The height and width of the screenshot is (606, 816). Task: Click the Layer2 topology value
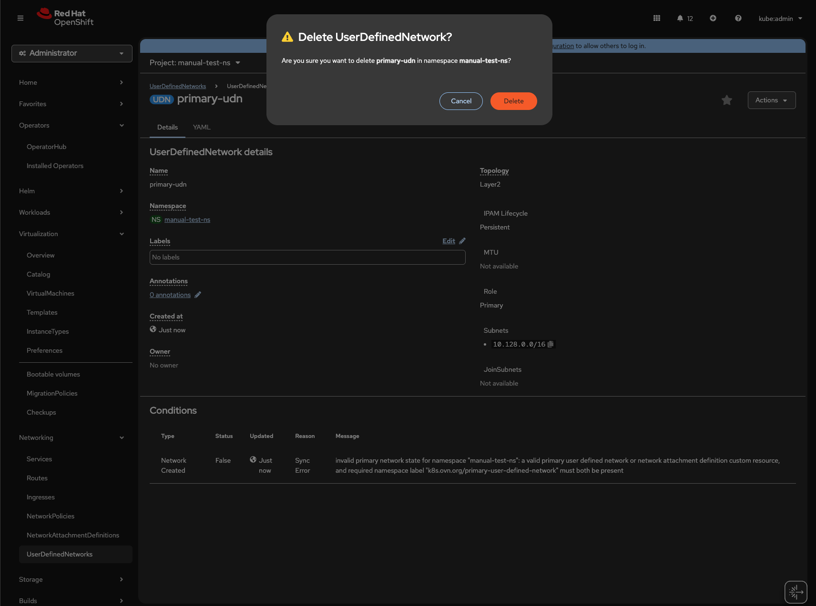tap(490, 184)
